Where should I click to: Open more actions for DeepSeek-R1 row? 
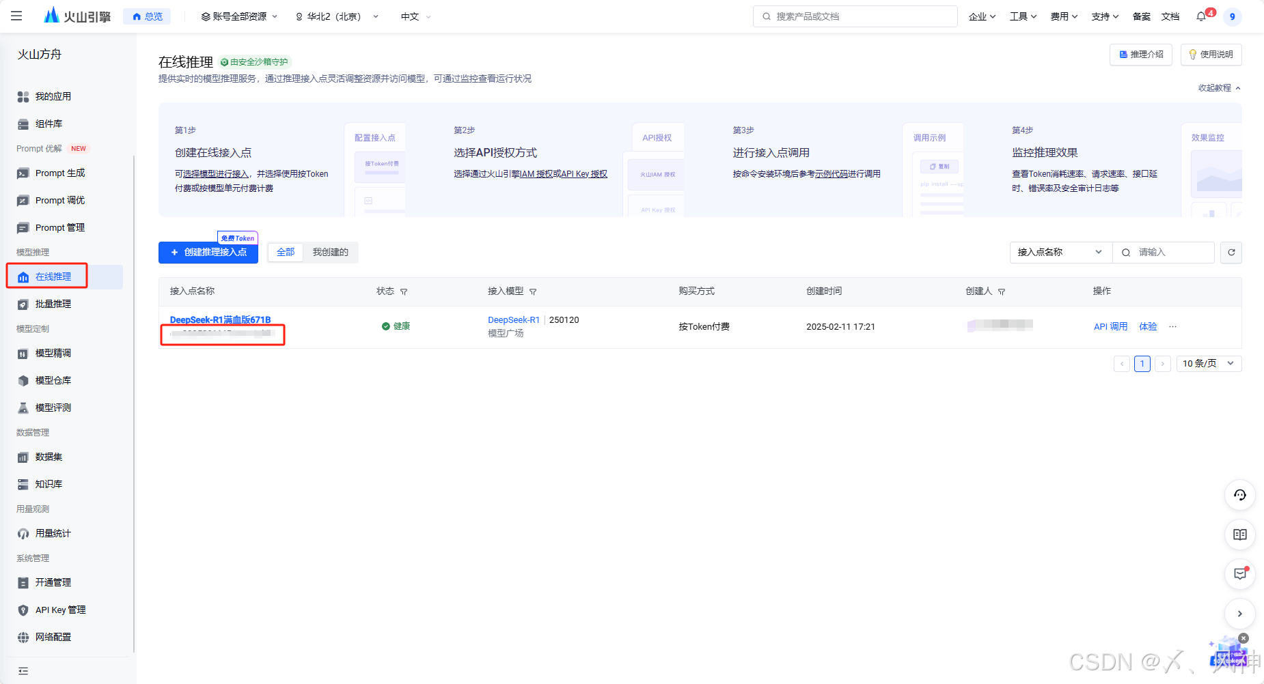[x=1172, y=327]
